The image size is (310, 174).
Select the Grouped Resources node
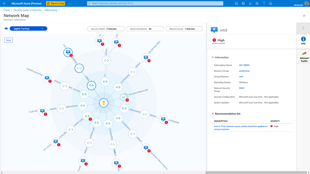(124, 97)
